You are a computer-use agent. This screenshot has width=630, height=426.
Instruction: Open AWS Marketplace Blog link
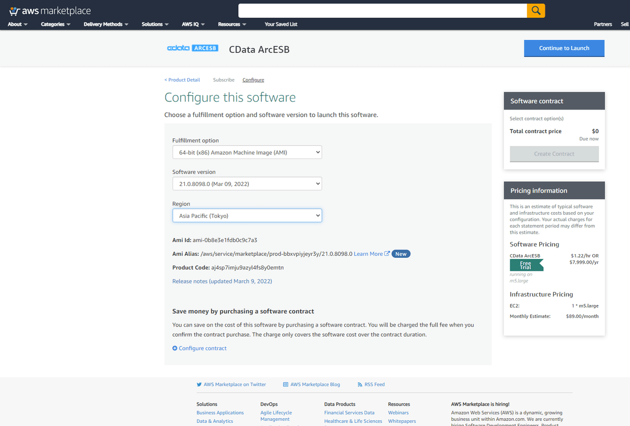[315, 385]
